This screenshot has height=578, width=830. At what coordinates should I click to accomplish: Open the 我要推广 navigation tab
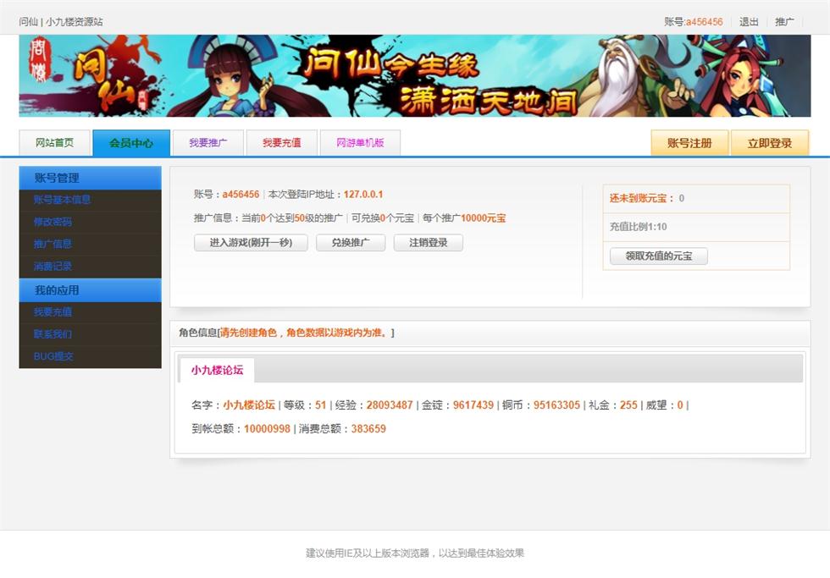(x=207, y=143)
